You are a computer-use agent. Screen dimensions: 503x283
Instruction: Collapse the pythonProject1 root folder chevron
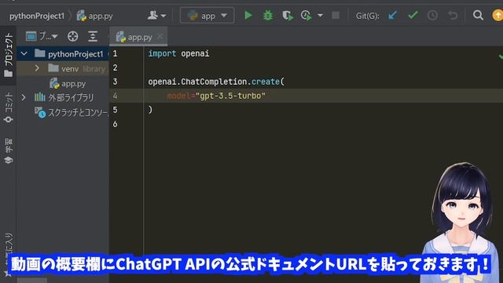click(x=24, y=53)
